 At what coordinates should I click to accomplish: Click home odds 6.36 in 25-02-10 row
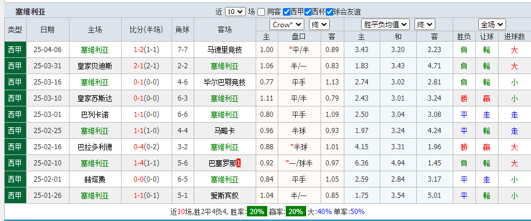pyautogui.click(x=362, y=164)
